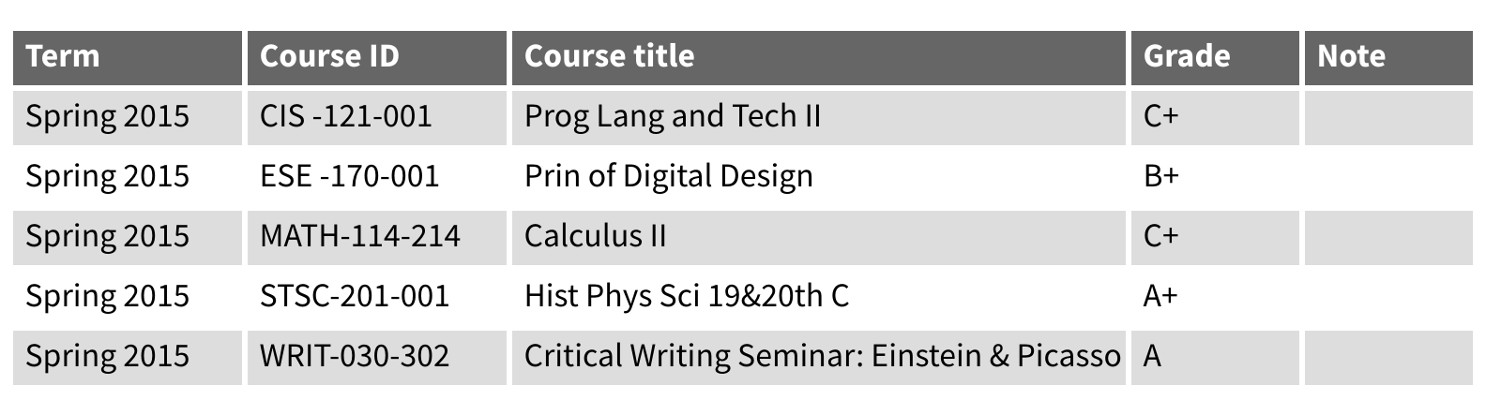Click the empty Note cell for CIS -121-001
Screen dimensions: 1486x400
(1387, 116)
